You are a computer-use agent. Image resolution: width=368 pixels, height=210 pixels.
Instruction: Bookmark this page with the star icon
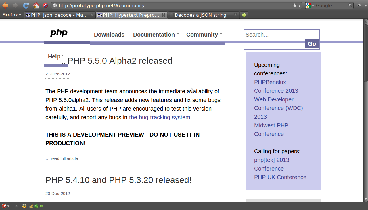tap(295, 5)
